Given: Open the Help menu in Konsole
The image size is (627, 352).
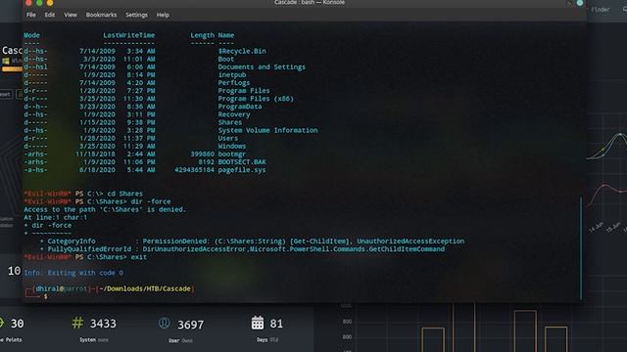Looking at the screenshot, I should click(x=163, y=15).
